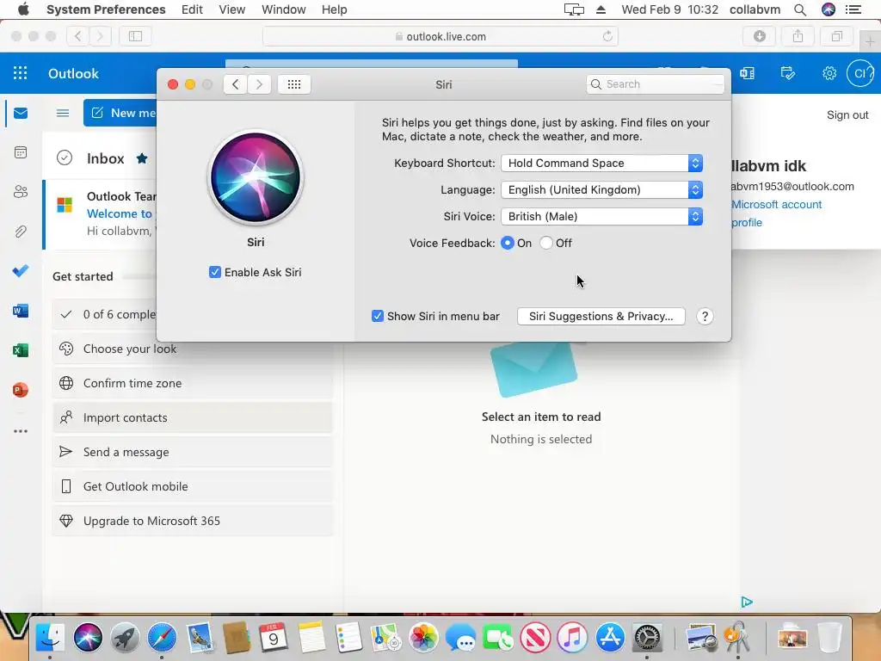Open Files attachments paperclip in Outlook sidebar
881x661 pixels.
21,231
